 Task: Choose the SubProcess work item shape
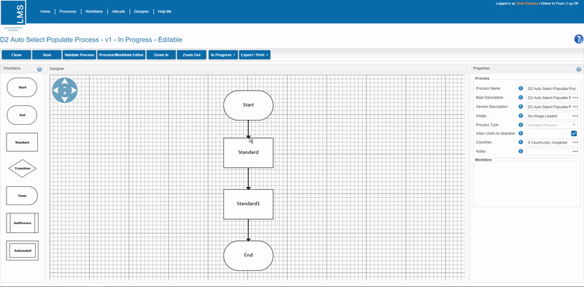pyautogui.click(x=23, y=223)
